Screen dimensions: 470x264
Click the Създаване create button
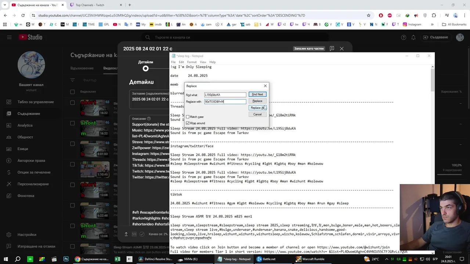click(435, 37)
